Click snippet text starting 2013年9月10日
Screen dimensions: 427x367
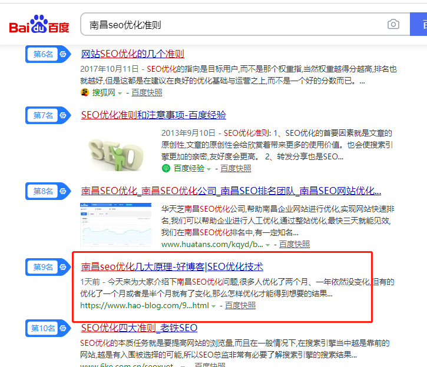tap(277, 145)
